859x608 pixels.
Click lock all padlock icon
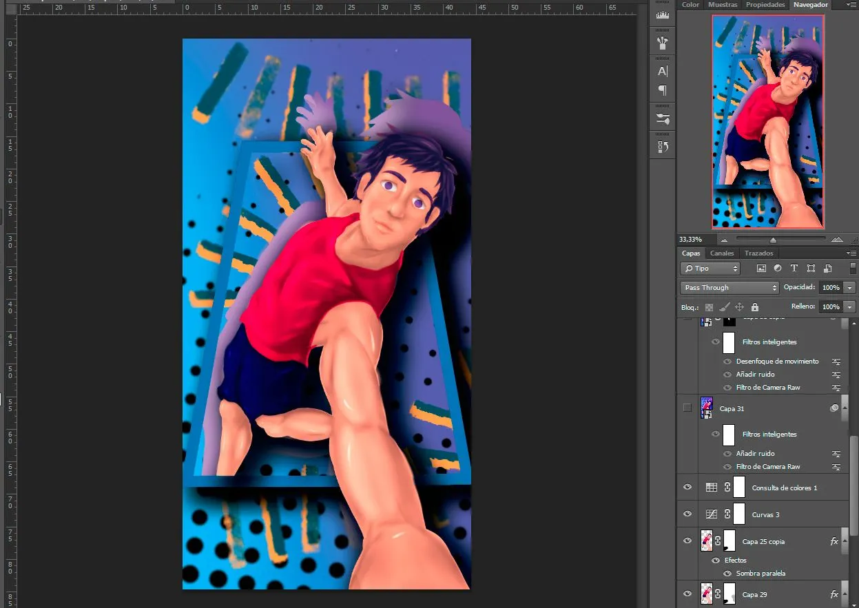point(755,307)
